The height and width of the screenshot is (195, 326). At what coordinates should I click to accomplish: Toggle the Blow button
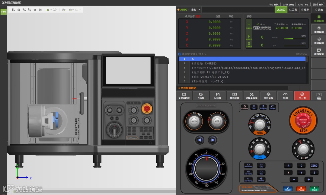click(261, 173)
